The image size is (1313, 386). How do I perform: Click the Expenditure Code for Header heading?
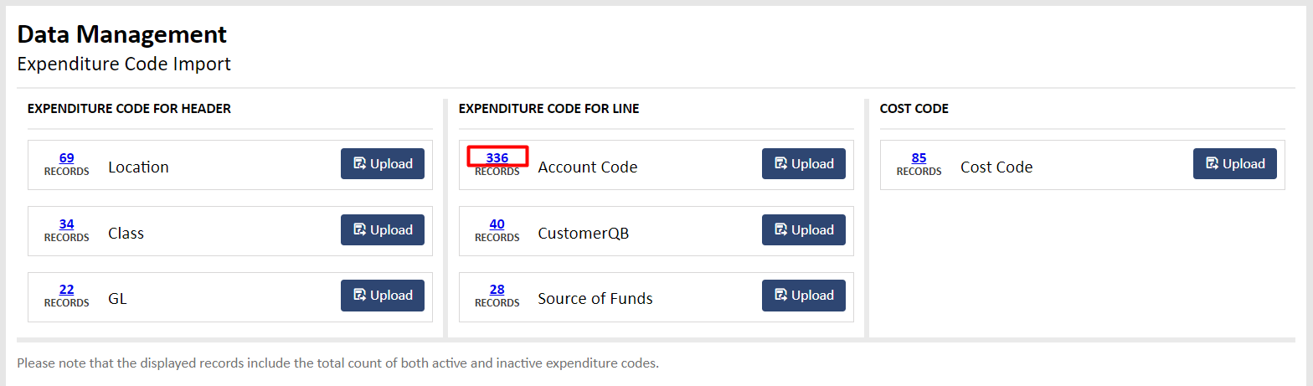click(x=129, y=109)
